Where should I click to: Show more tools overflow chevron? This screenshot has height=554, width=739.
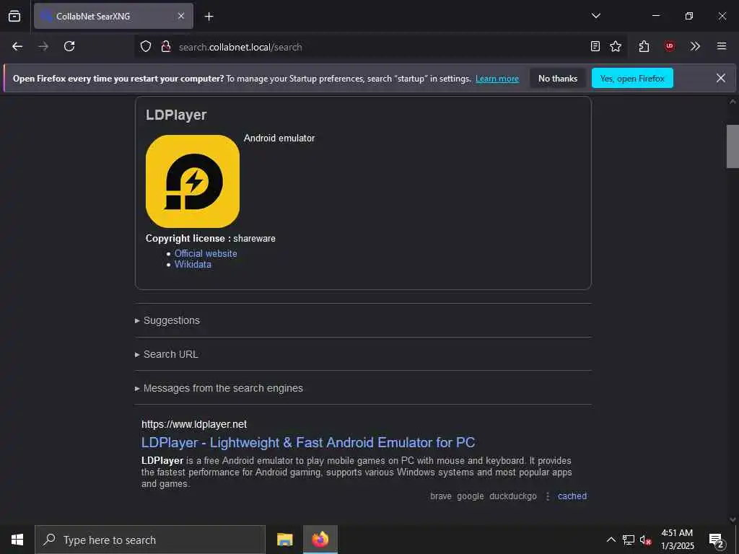point(695,46)
